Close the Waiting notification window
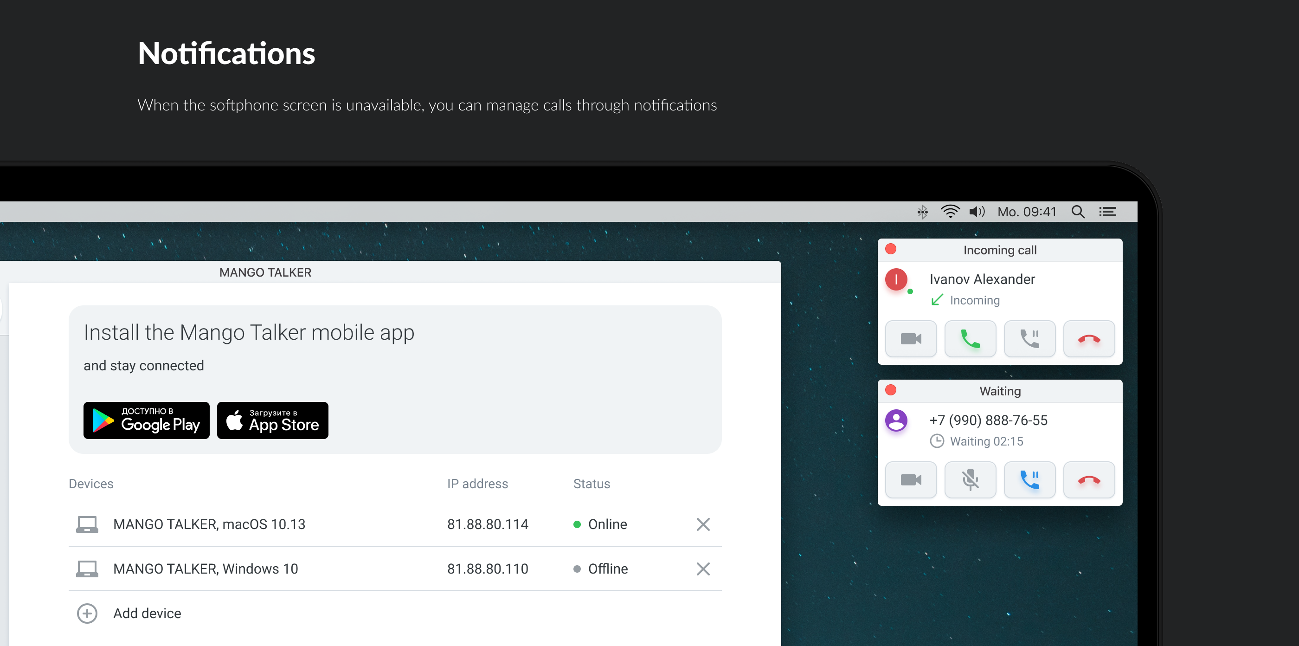Image resolution: width=1299 pixels, height=646 pixels. [x=891, y=390]
